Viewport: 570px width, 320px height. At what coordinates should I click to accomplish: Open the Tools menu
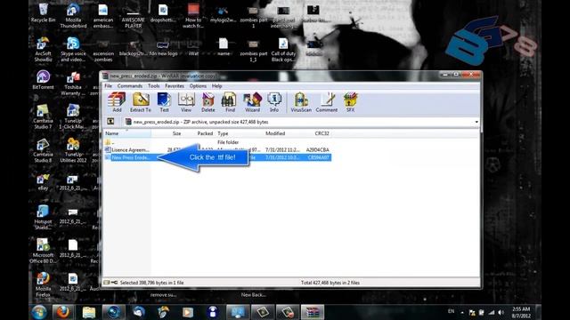(x=153, y=86)
